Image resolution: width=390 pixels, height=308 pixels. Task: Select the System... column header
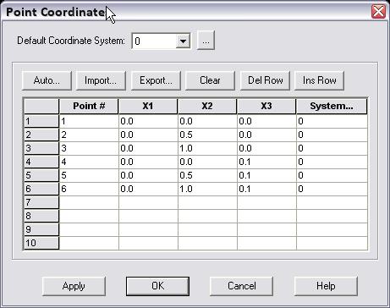[332, 107]
